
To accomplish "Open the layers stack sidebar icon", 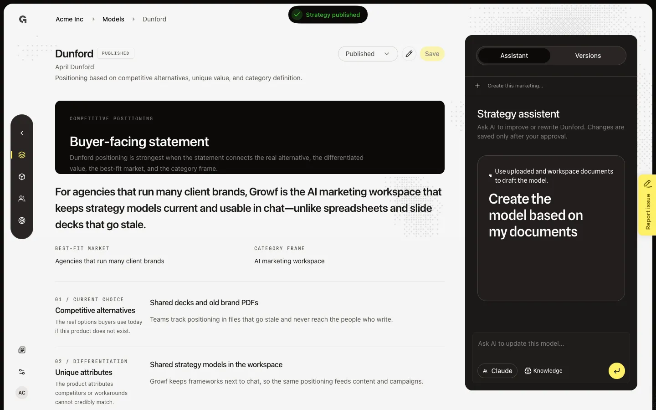I will pyautogui.click(x=22, y=155).
